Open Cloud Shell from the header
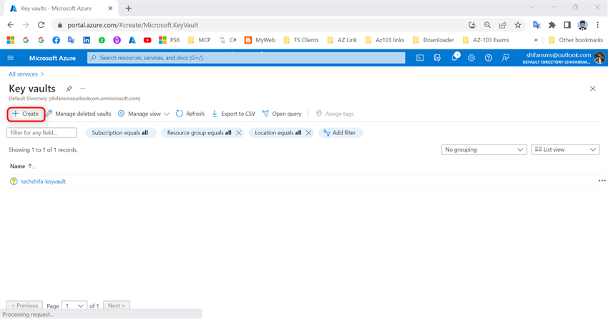Image resolution: width=608 pixels, height=319 pixels. click(420, 58)
